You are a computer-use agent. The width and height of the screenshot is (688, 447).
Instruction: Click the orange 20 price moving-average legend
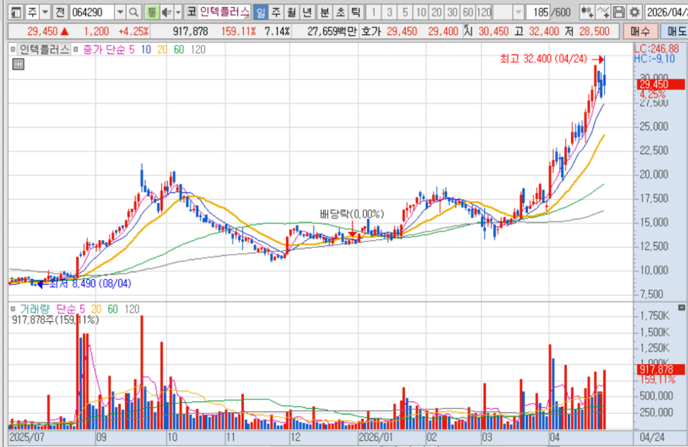[x=163, y=50]
